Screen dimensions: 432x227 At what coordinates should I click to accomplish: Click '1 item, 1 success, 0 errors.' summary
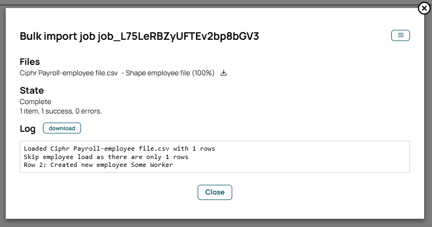61,111
